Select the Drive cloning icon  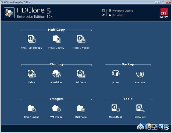pos(32,74)
